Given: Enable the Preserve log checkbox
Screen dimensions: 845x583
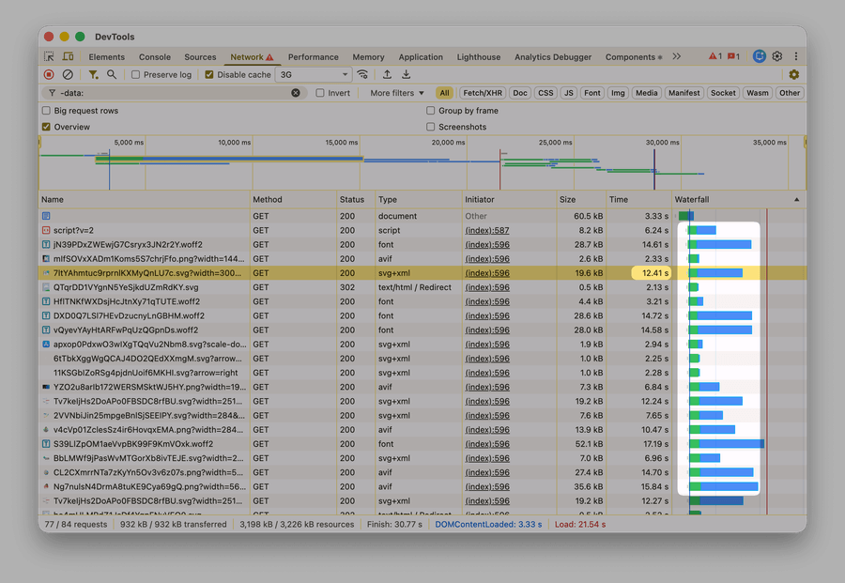Looking at the screenshot, I should click(136, 74).
